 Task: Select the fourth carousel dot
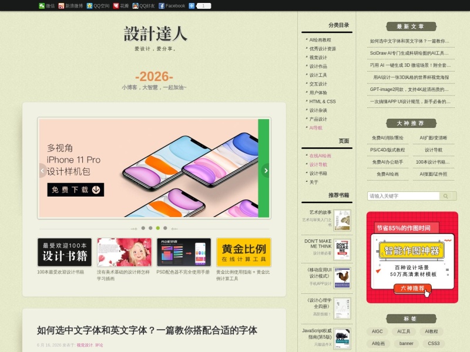click(165, 228)
